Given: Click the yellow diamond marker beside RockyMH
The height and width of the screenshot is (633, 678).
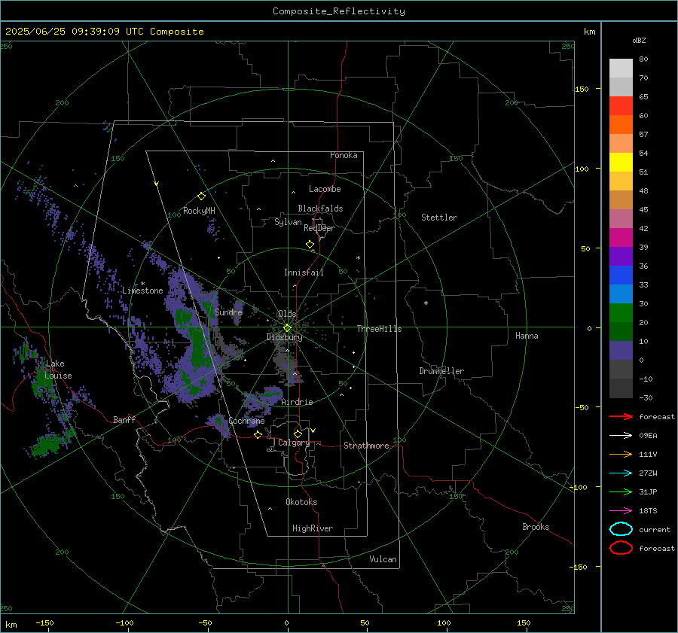Looking at the screenshot, I should click(x=201, y=196).
